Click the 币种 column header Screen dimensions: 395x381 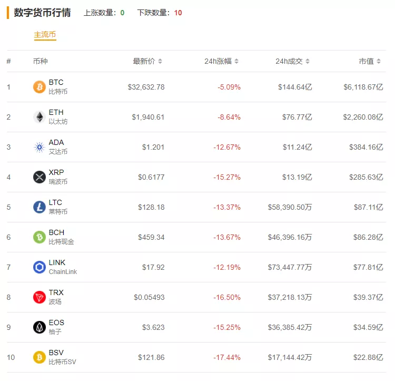point(41,61)
